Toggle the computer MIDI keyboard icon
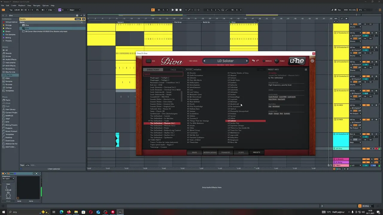383x215 pixels. tap(336, 10)
